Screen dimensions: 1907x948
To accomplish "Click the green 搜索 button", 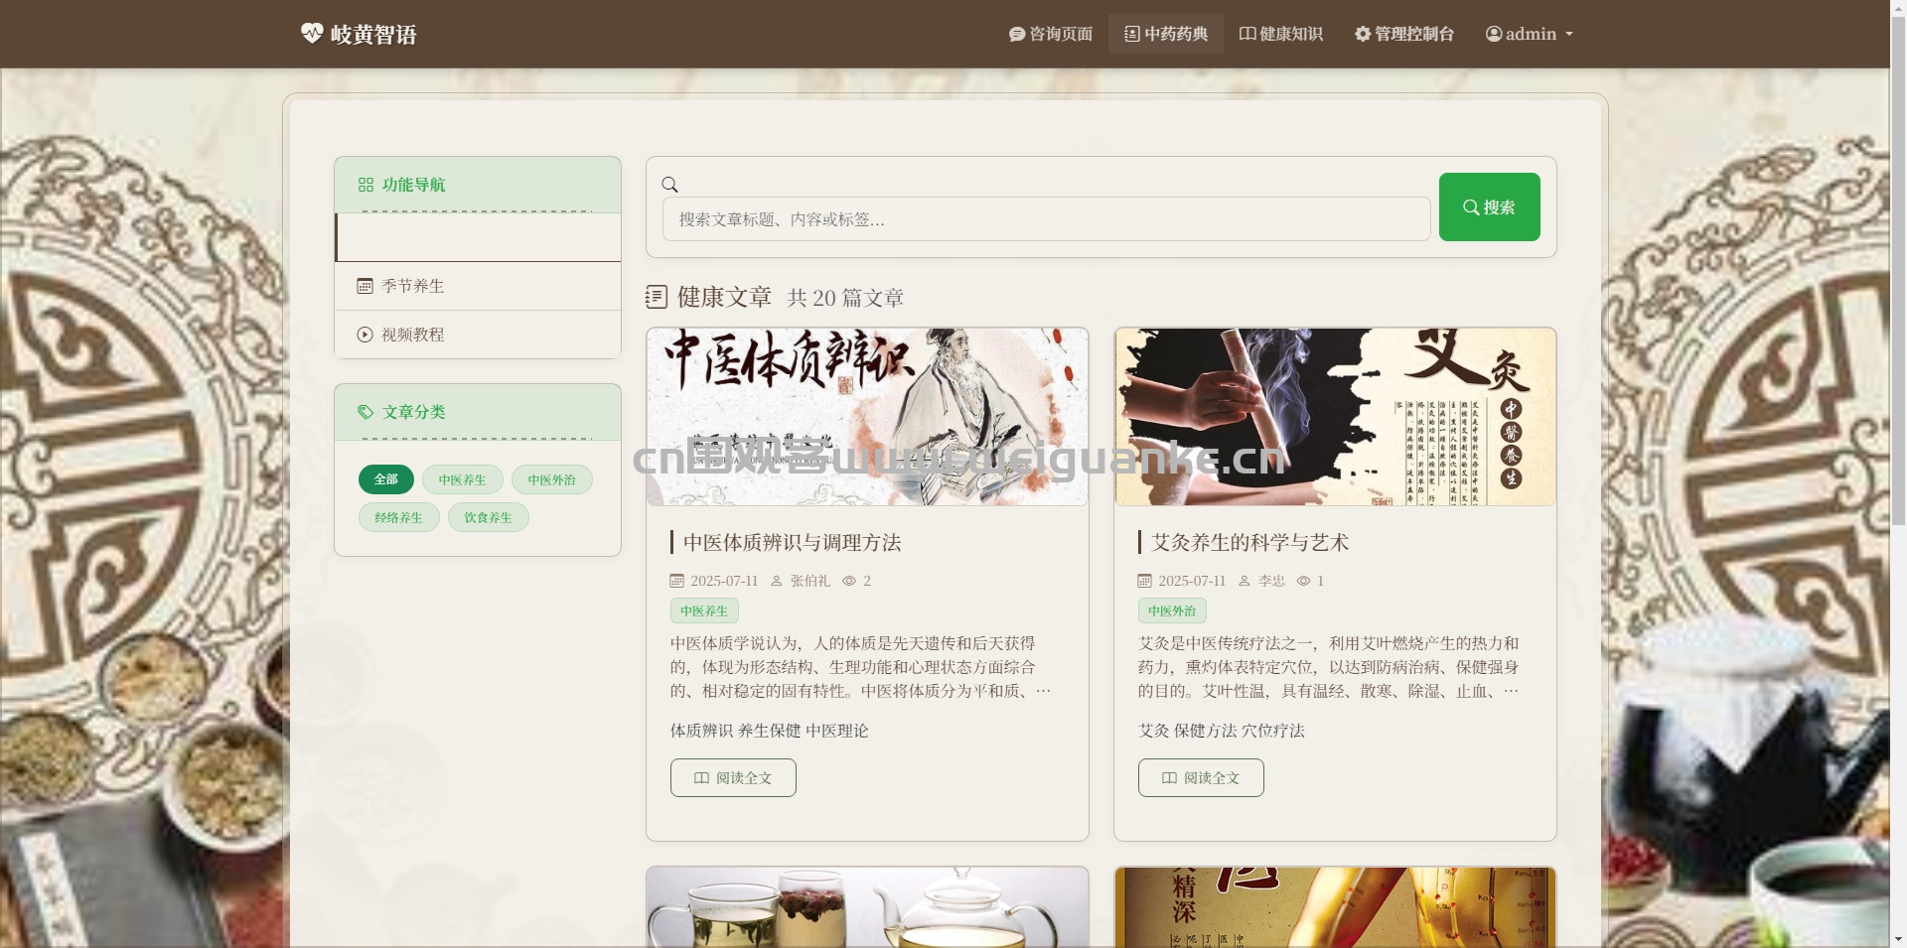I will [1490, 206].
